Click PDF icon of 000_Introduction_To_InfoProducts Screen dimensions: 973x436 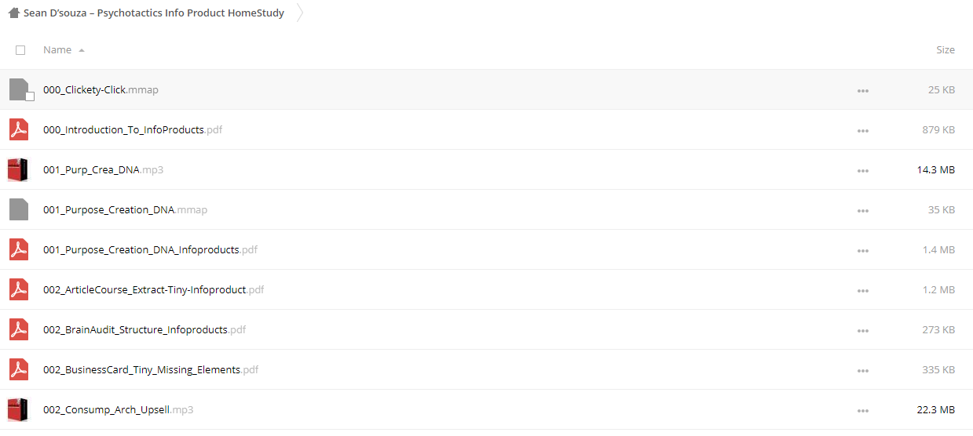(x=19, y=129)
